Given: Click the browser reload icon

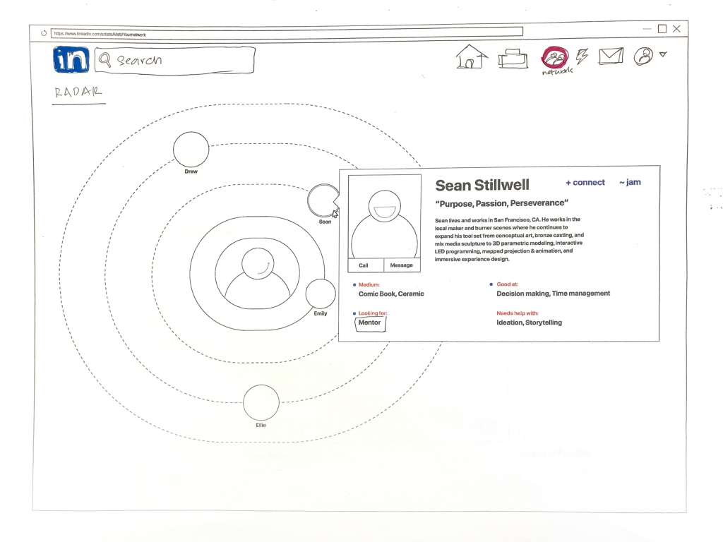Looking at the screenshot, I should tap(44, 32).
